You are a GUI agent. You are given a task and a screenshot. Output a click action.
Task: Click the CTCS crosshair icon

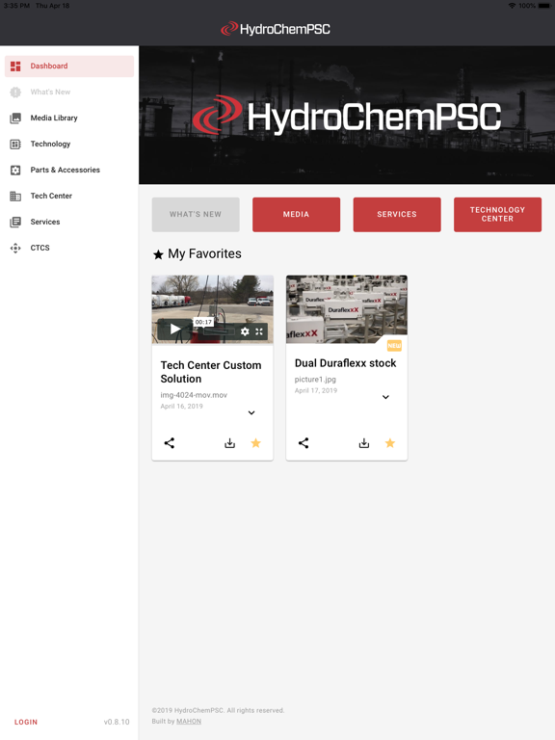click(x=15, y=248)
